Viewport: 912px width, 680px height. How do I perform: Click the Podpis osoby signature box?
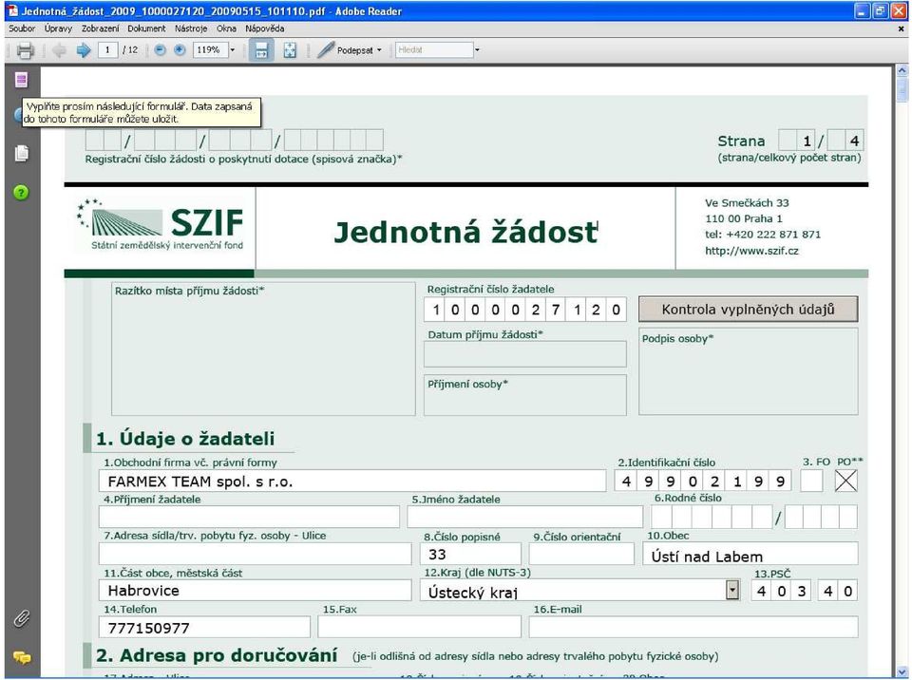[x=748, y=371]
